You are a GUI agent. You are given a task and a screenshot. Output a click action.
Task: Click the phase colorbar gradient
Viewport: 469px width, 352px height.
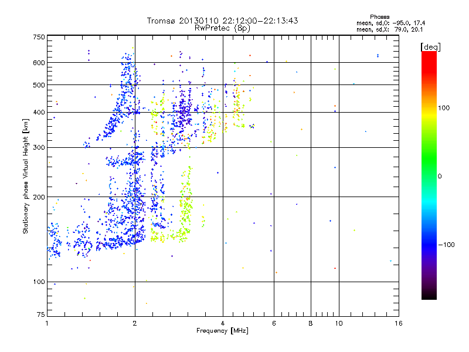pyautogui.click(x=429, y=175)
